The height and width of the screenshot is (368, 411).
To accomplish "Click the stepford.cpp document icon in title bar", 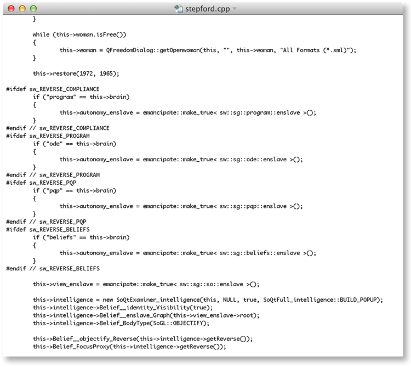I will tap(178, 9).
